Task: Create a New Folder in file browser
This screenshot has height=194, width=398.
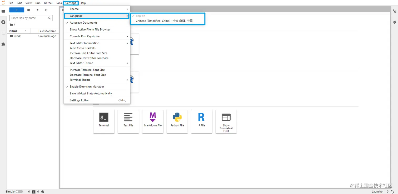Action: tap(29, 10)
